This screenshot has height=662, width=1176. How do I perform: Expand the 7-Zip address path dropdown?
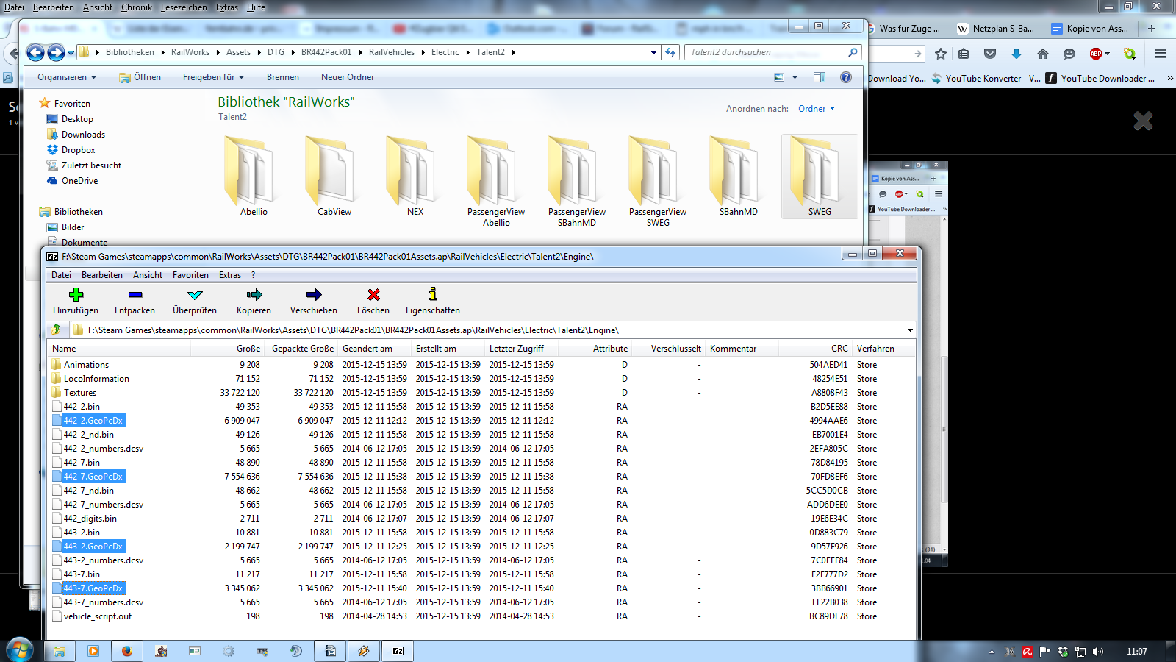click(x=910, y=330)
